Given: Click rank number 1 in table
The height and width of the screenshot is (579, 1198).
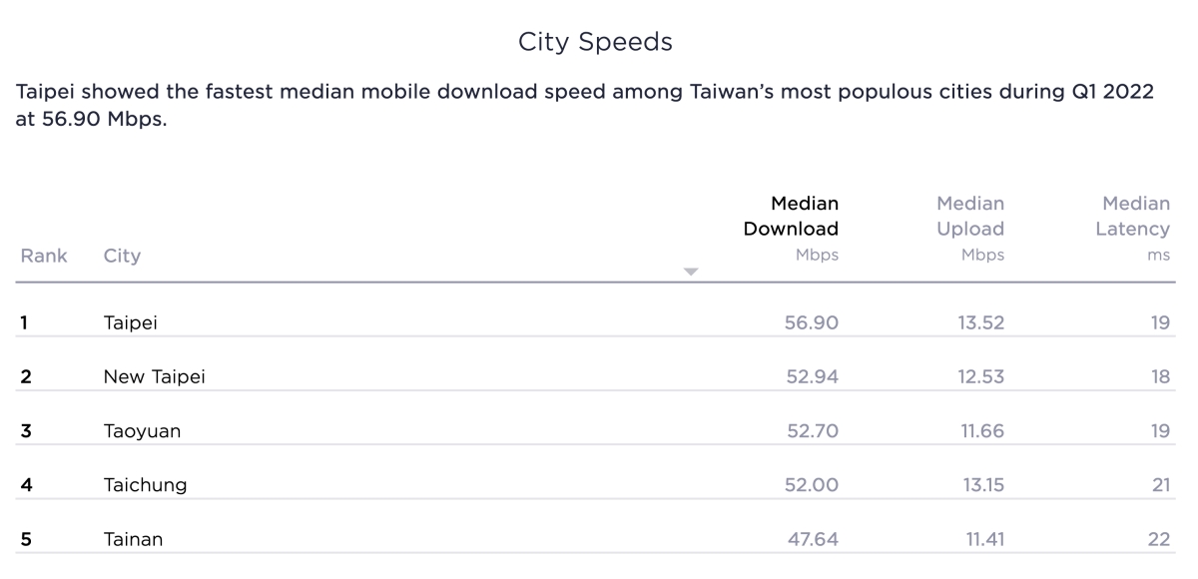Looking at the screenshot, I should pos(23,322).
